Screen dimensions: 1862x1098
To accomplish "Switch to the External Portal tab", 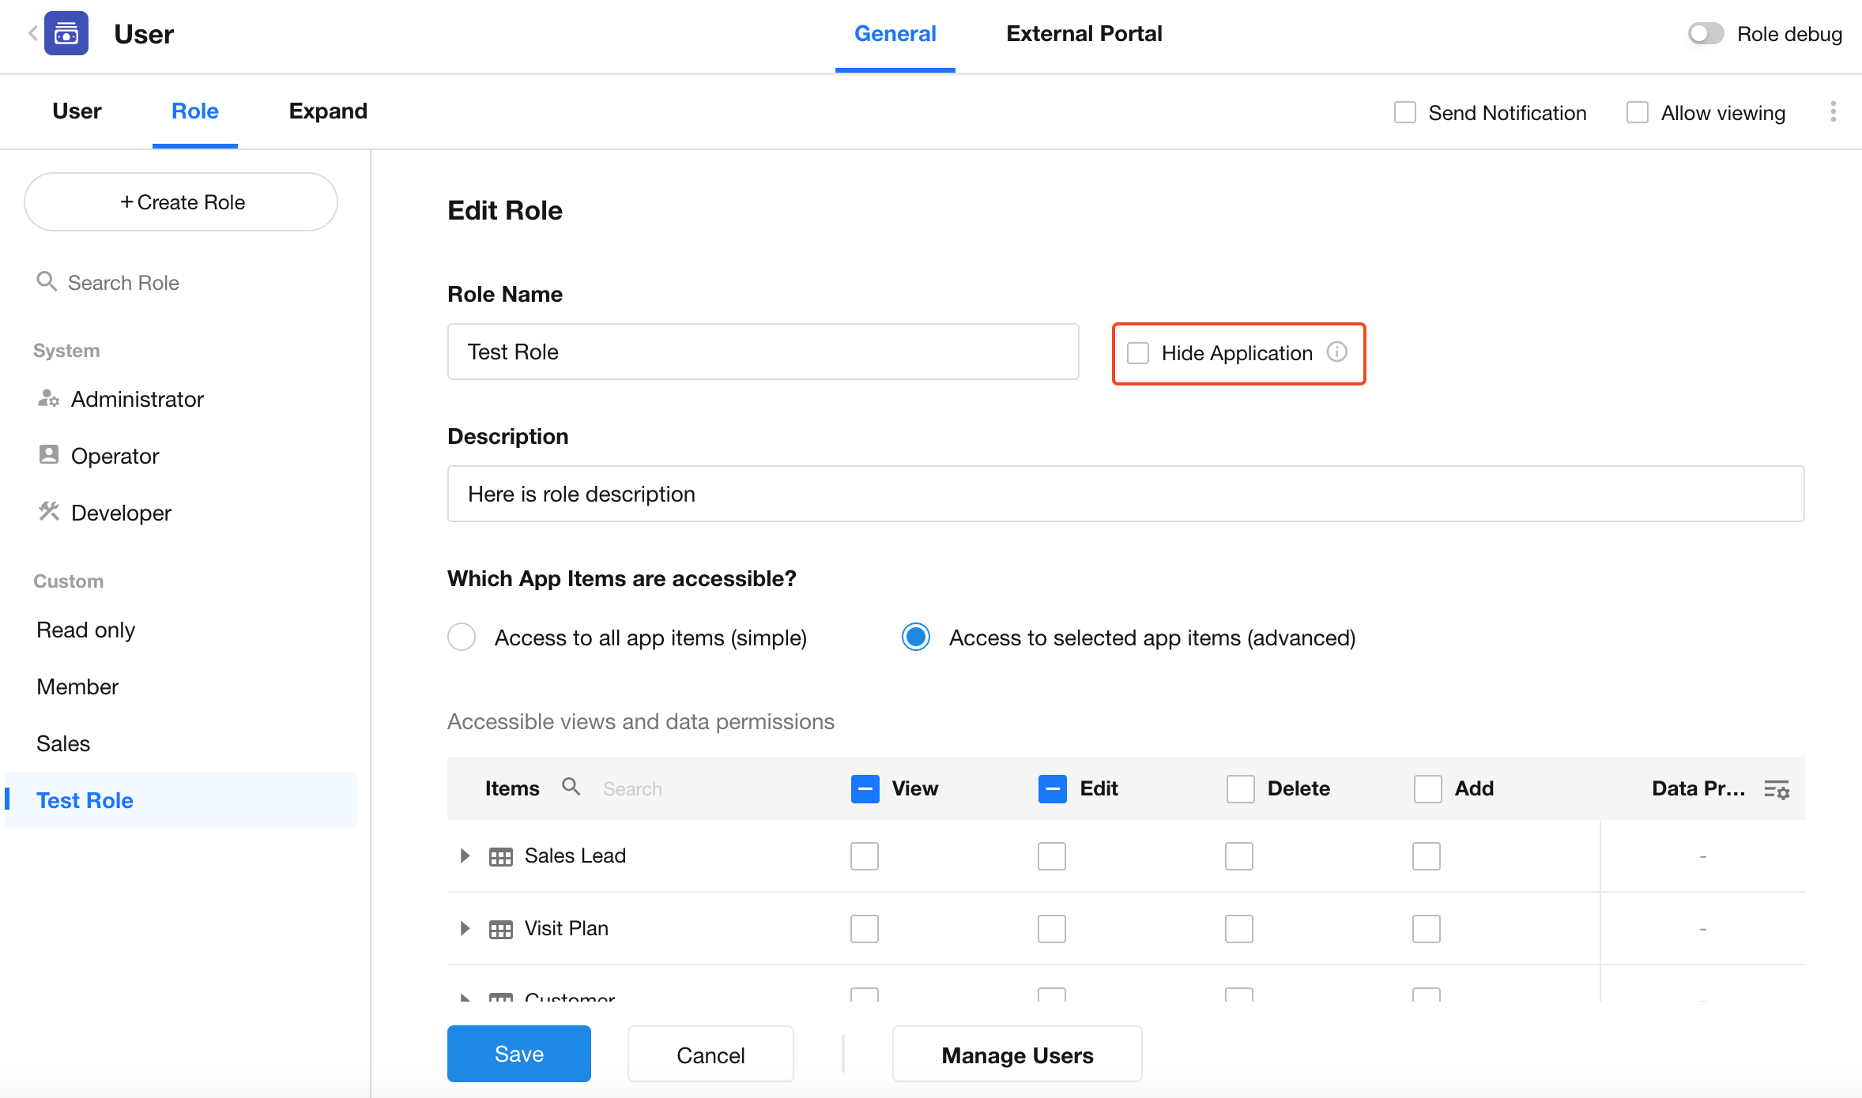I will pos(1084,34).
